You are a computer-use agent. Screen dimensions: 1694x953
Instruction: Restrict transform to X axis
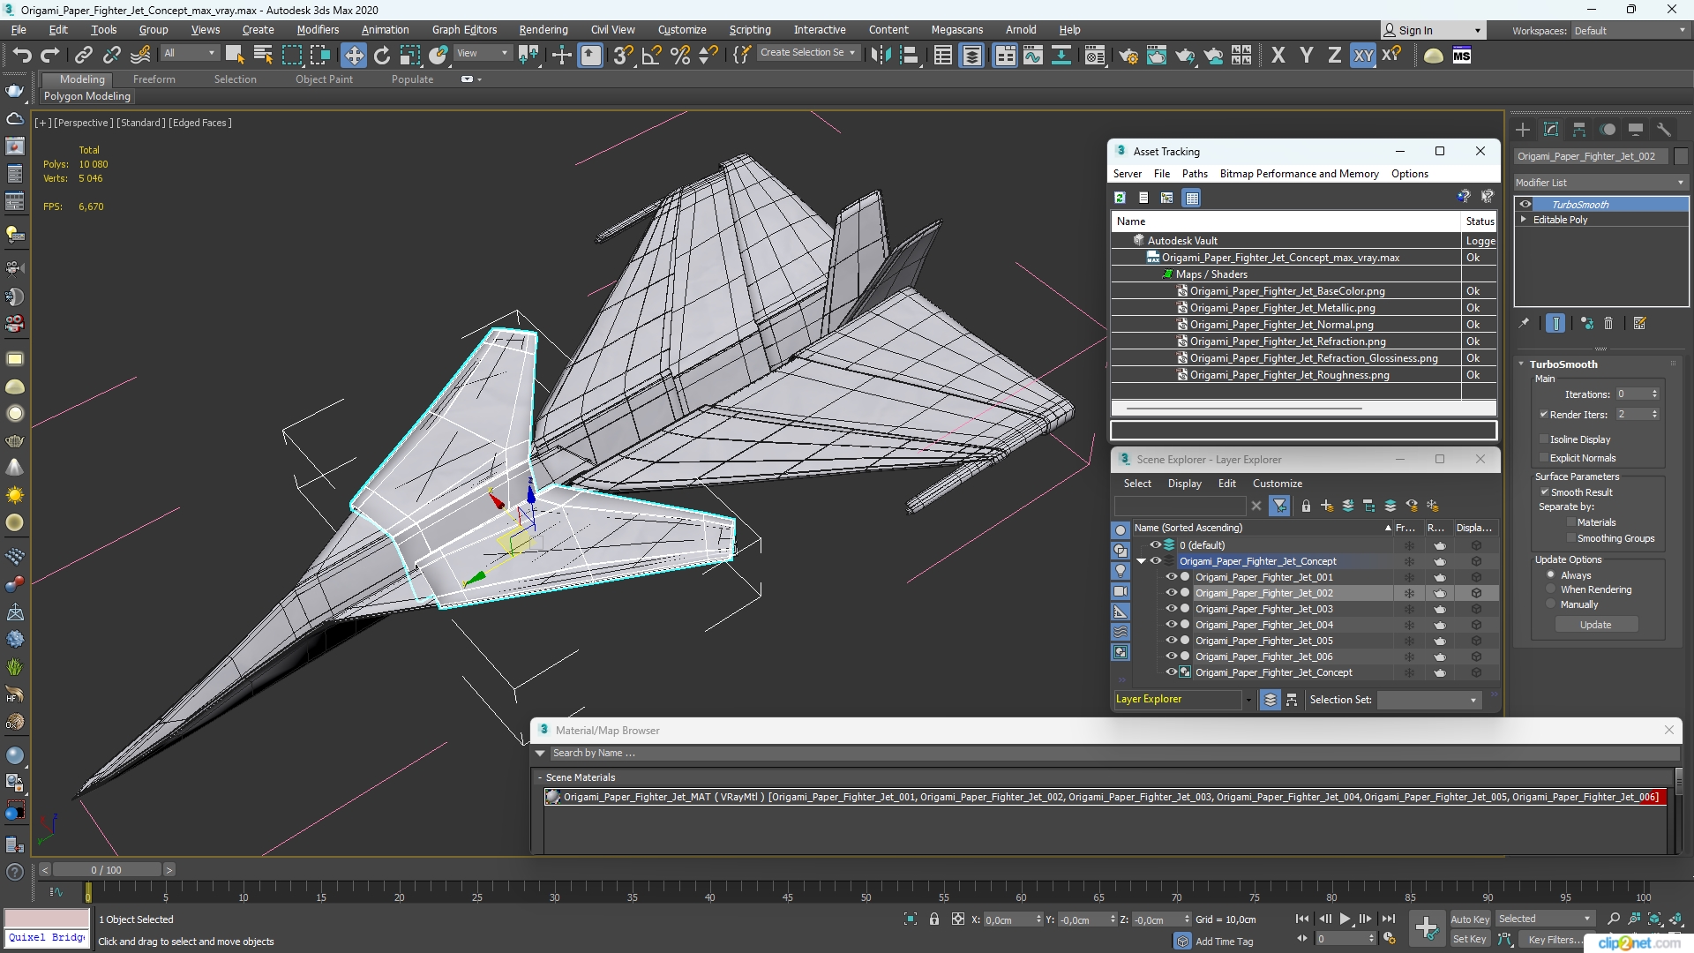1278,56
